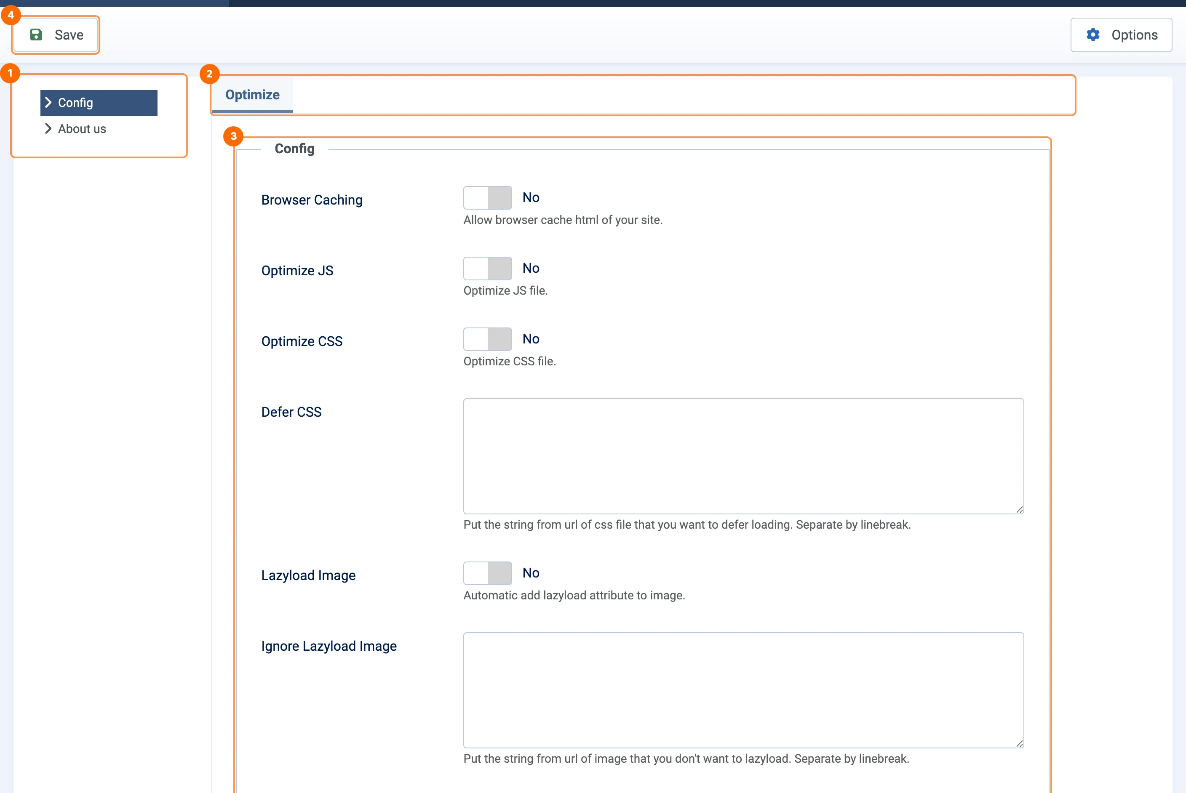
Task: Click the Ignore Lazyload Image label
Action: tap(329, 647)
